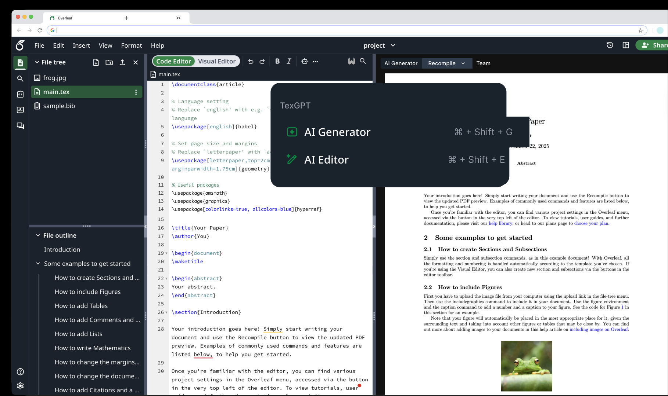
Task: Open the Overleaf home logo
Action: pos(20,45)
